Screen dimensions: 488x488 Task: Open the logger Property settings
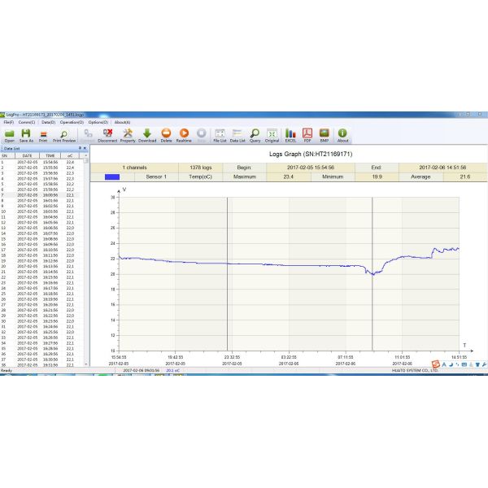pyautogui.click(x=128, y=133)
